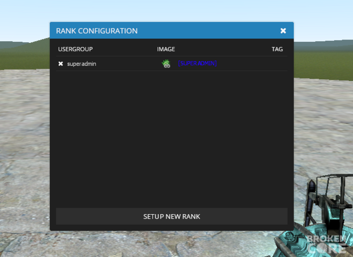Image resolution: width=353 pixels, height=257 pixels.
Task: Select the [SUPER ADMIN] tag text
Action: pos(197,63)
